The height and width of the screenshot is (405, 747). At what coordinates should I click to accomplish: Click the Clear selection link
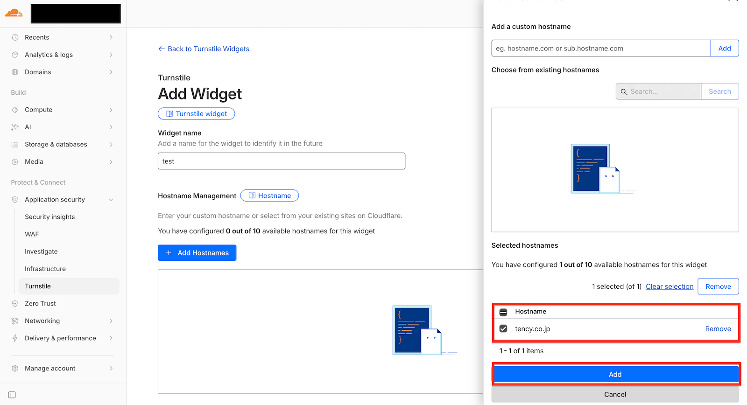(669, 286)
